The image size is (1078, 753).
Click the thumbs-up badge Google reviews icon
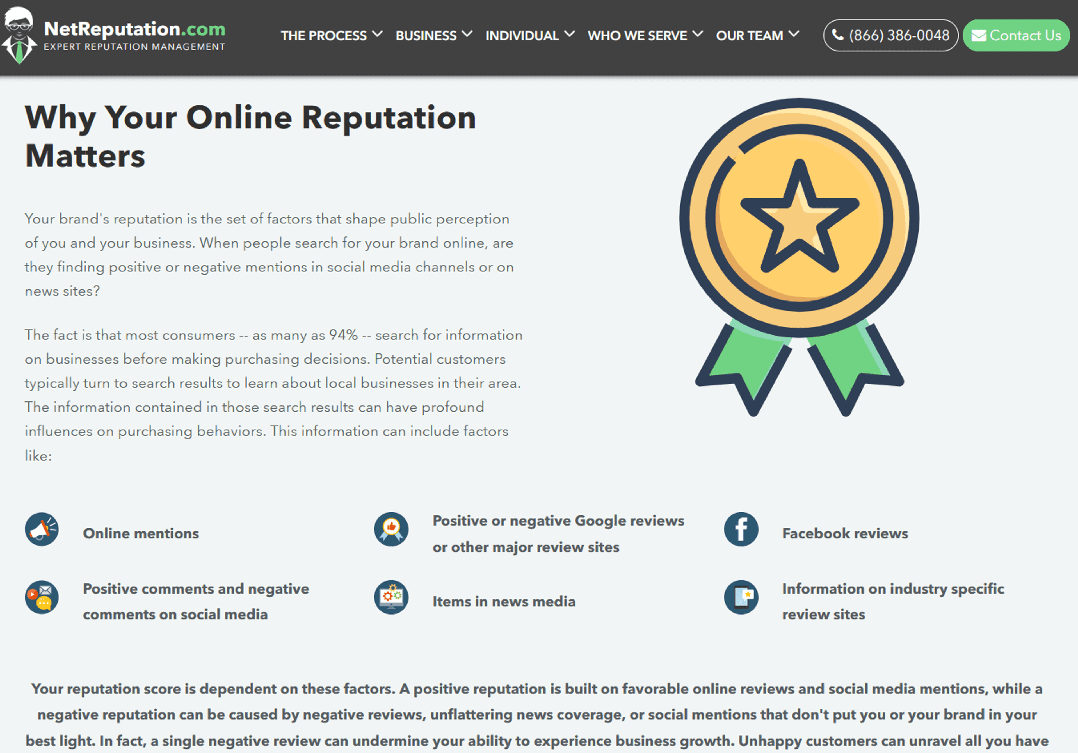point(391,529)
